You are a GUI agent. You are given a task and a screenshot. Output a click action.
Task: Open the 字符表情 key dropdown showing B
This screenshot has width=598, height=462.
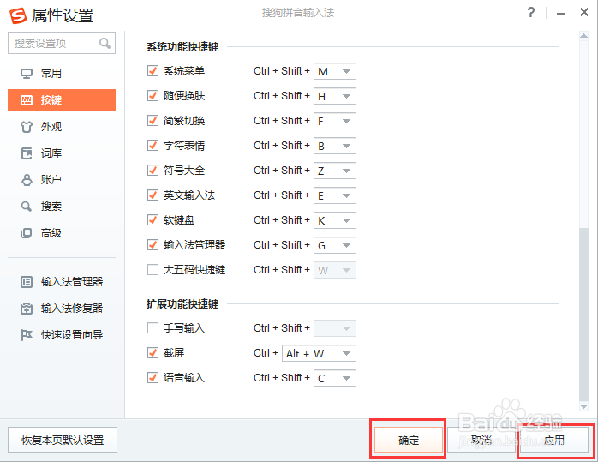335,146
